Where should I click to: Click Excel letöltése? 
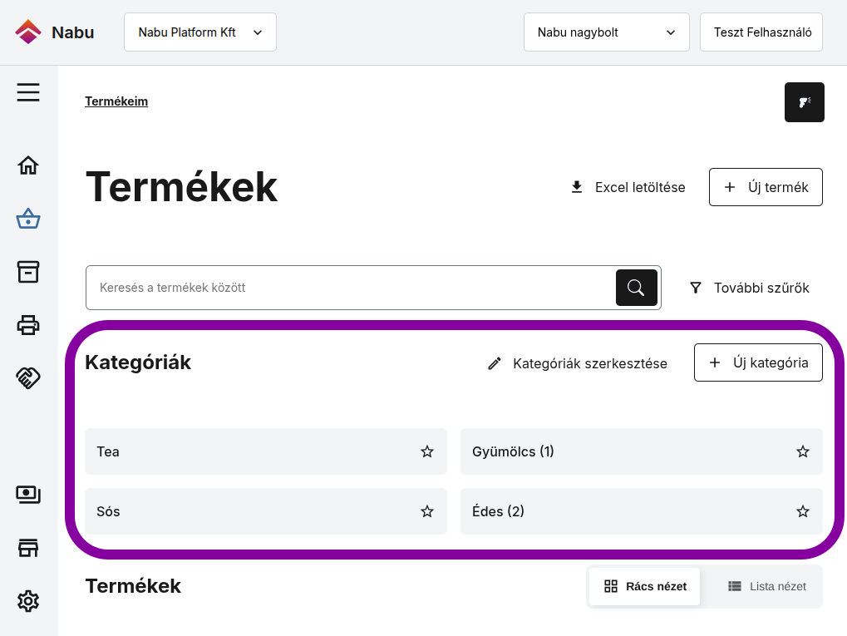628,187
